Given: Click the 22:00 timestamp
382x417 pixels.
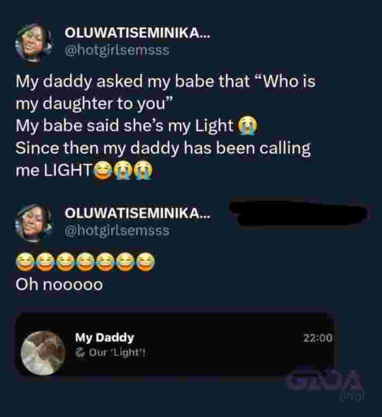Looking at the screenshot, I should (x=318, y=338).
